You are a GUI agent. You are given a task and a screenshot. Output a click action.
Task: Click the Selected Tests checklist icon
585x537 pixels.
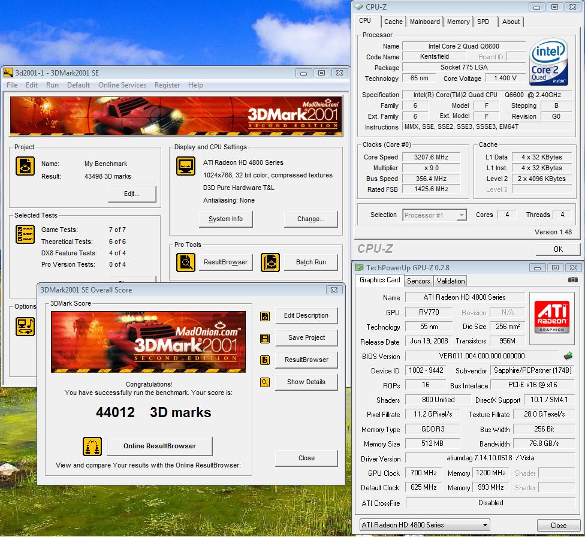pyautogui.click(x=25, y=234)
